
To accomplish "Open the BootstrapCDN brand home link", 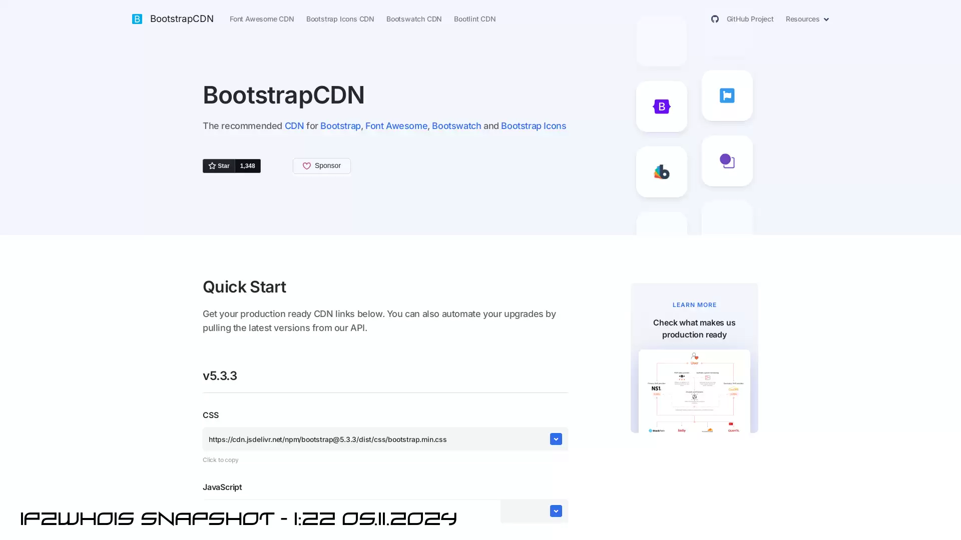I will pyautogui.click(x=182, y=19).
